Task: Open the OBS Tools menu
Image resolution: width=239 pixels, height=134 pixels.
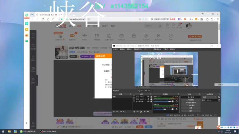Action: coord(166,49)
